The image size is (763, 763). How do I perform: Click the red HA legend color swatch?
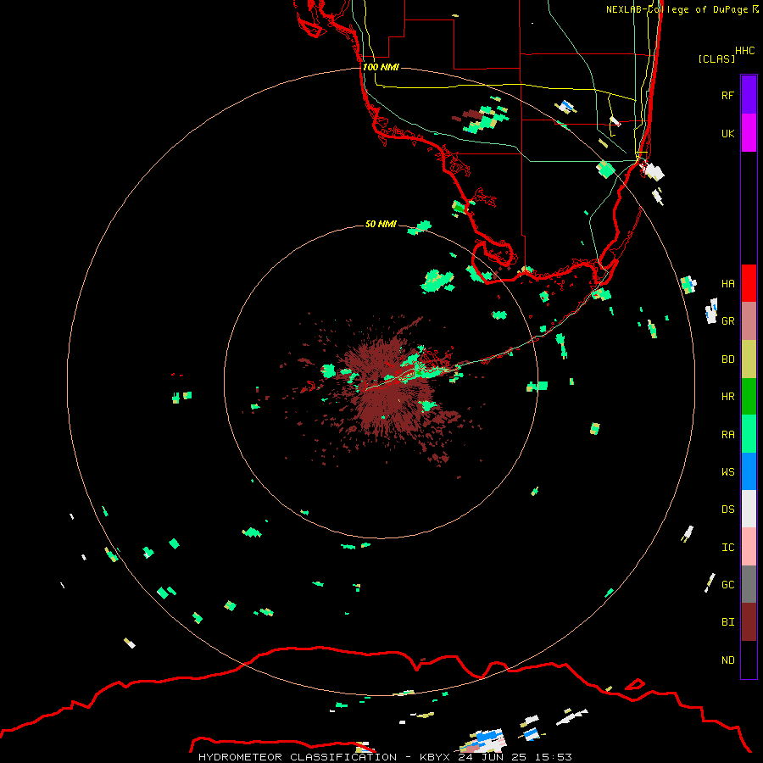click(x=749, y=283)
